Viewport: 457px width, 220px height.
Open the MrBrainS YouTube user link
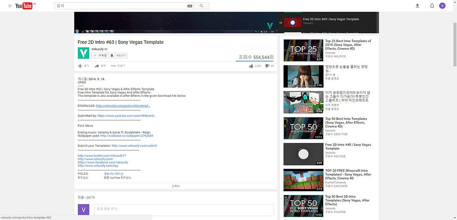(x=127, y=116)
